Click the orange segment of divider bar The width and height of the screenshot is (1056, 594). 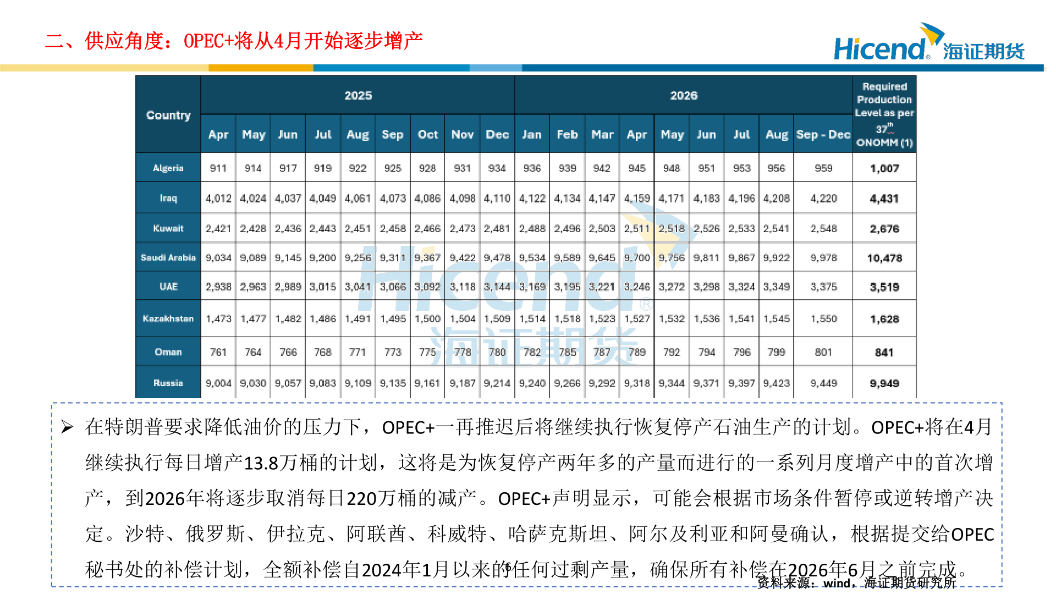pos(261,68)
